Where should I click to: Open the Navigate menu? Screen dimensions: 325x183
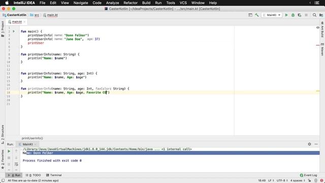coord(81,3)
